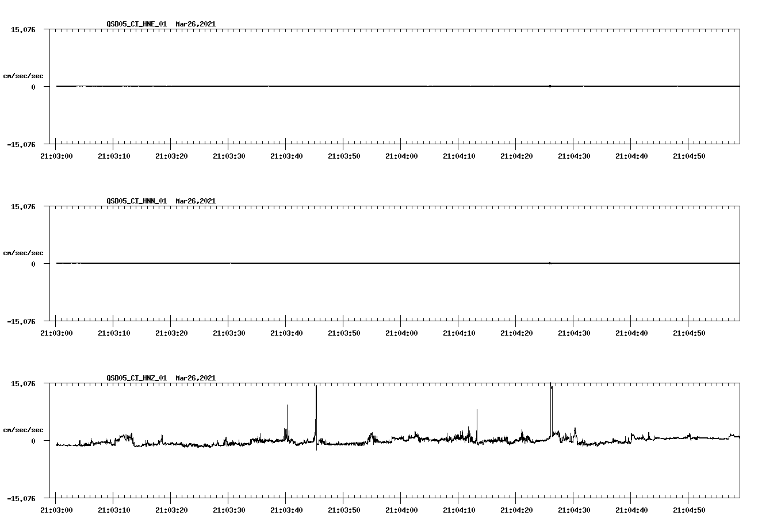Viewport: 781px width, 531px height.
Task: Click the cm/sec/sec unit label on bottom plot
Action: [x=24, y=429]
